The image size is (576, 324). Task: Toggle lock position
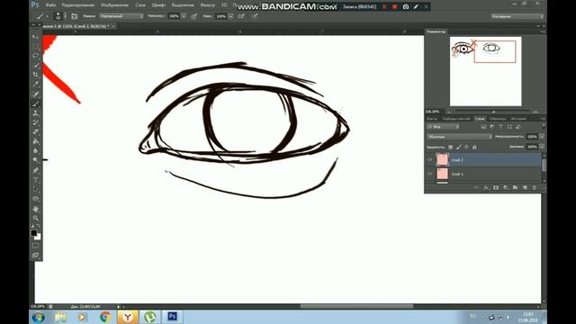coord(466,147)
